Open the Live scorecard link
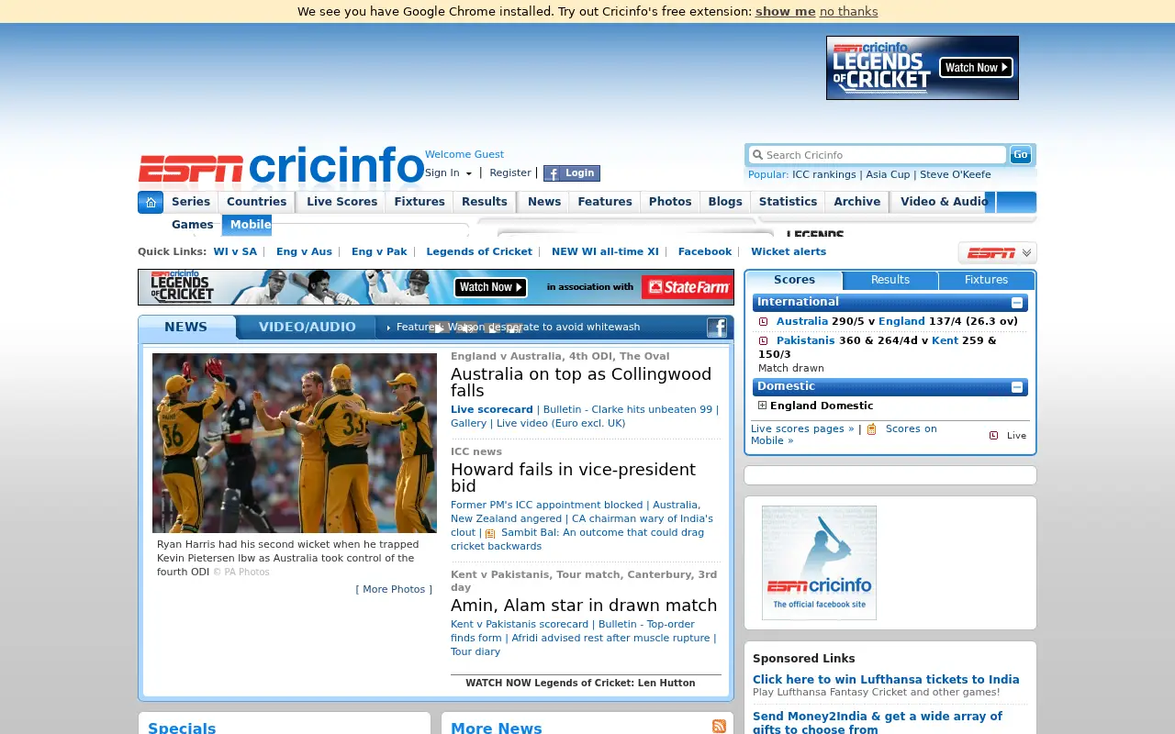 (491, 409)
